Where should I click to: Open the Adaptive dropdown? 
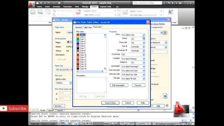[144, 63]
